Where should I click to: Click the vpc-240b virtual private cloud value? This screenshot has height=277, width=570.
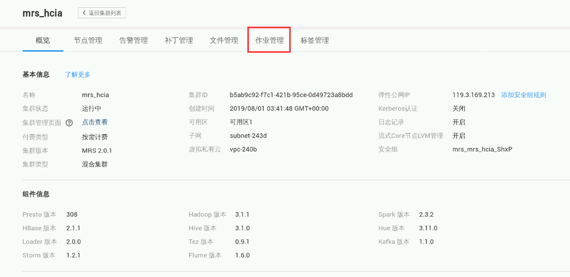pos(243,149)
